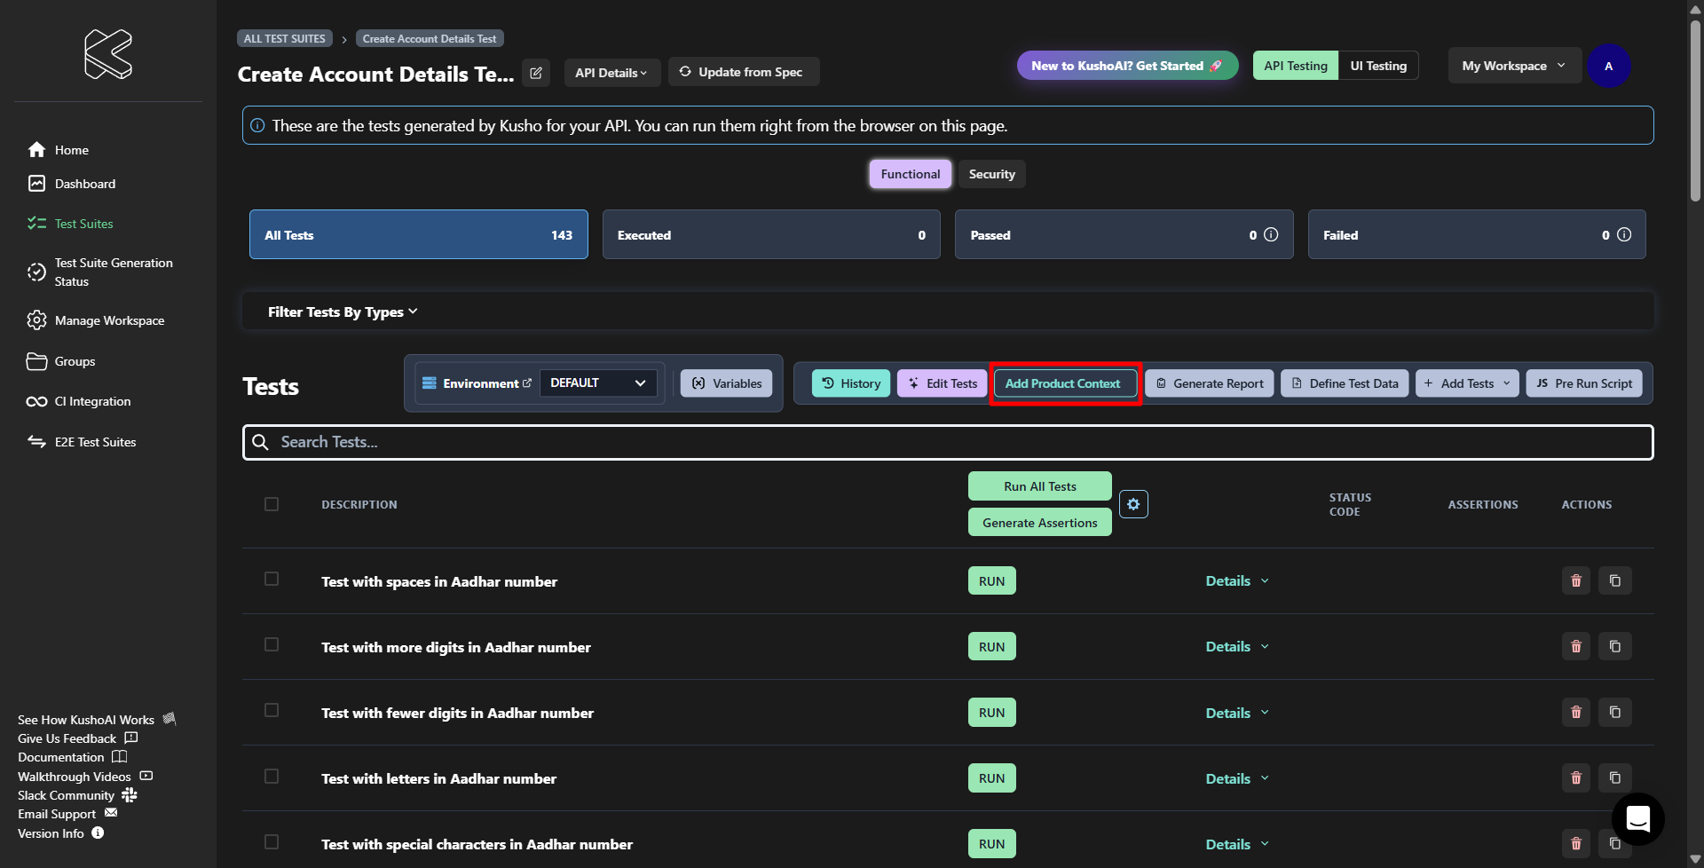
Task: Open the chat support bubble icon
Action: pyautogui.click(x=1638, y=818)
